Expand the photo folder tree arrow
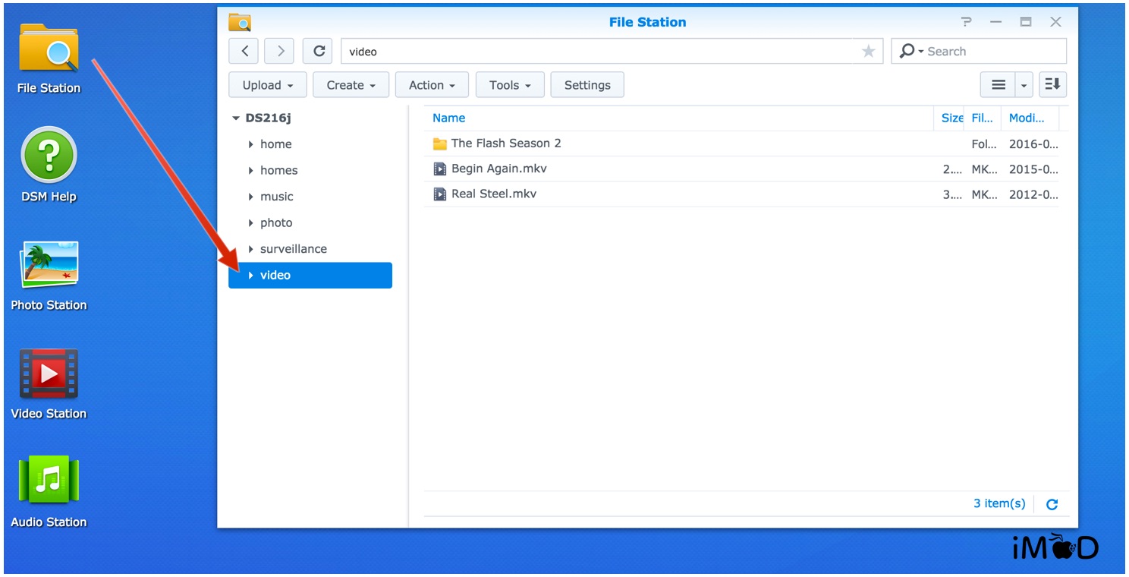 (250, 222)
